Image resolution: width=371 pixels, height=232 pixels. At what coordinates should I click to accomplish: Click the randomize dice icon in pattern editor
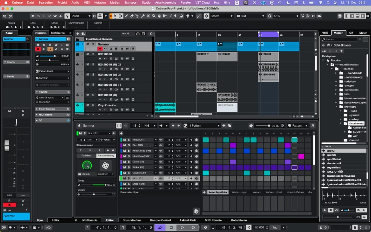tap(105, 165)
